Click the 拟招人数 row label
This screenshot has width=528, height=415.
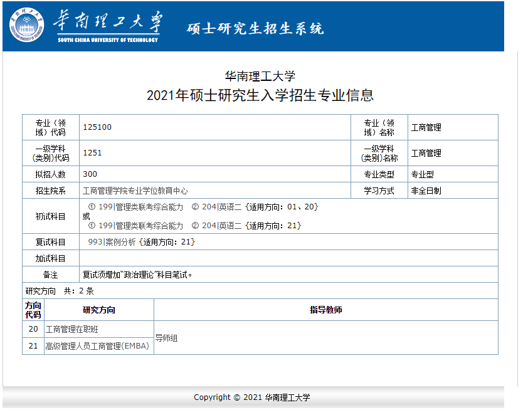pyautogui.click(x=51, y=174)
